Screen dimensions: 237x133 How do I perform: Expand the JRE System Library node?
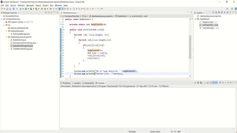pyautogui.click(x=4, y=22)
